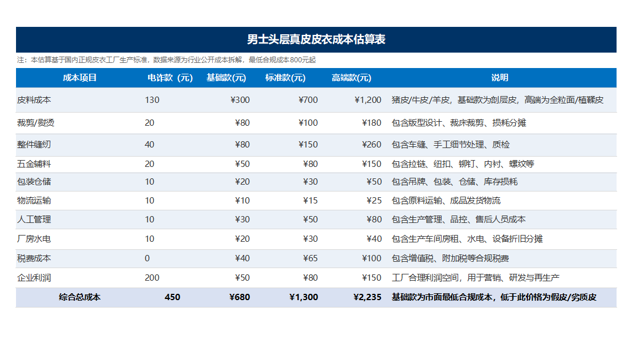Viewport: 636px width, 343px height.
Task: Click the ¥2,235 high-end total
Action: 368,298
